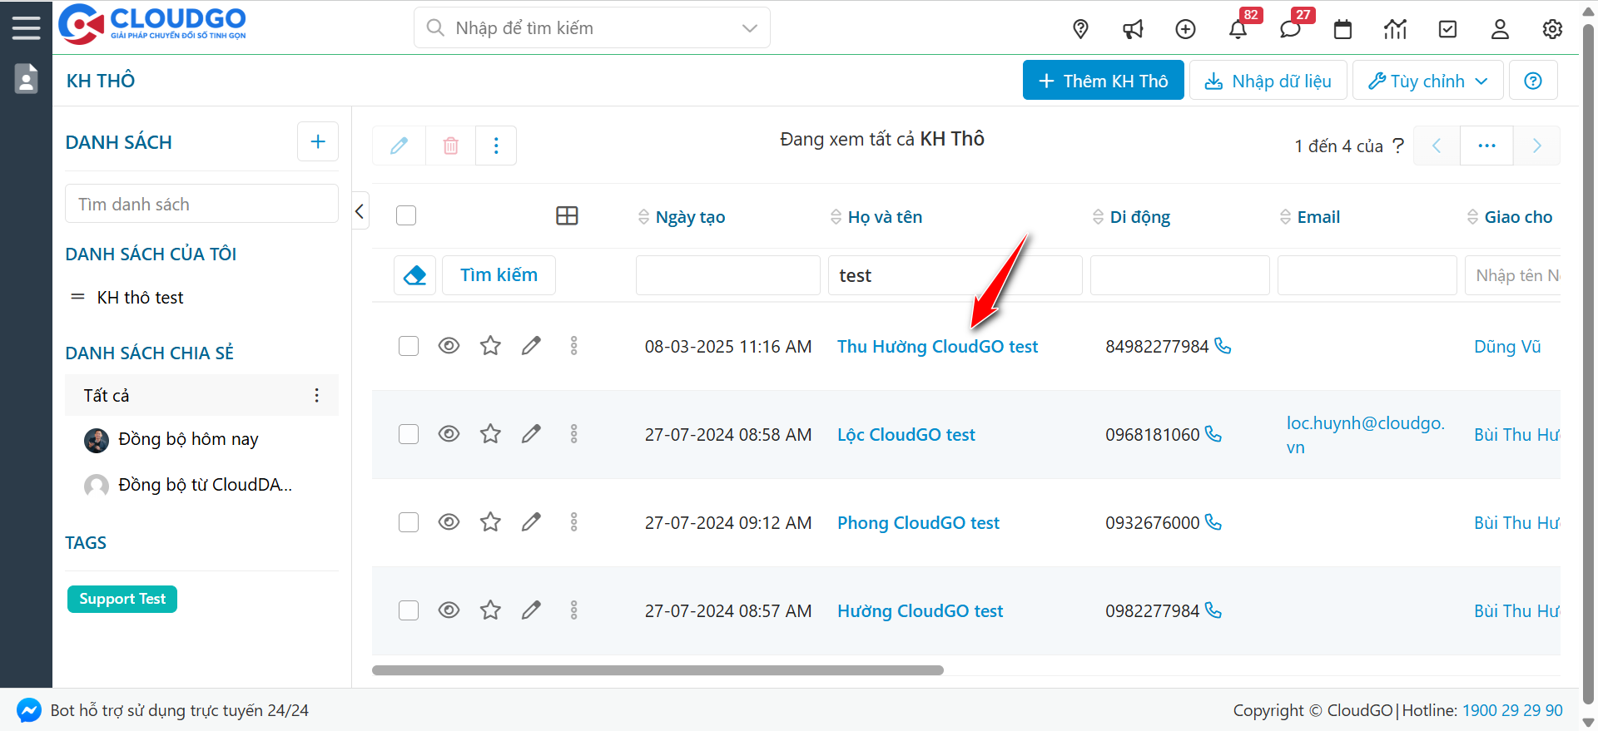Click phone icon next to 0932676000
Viewport: 1598px width, 731px height.
coord(1213,522)
